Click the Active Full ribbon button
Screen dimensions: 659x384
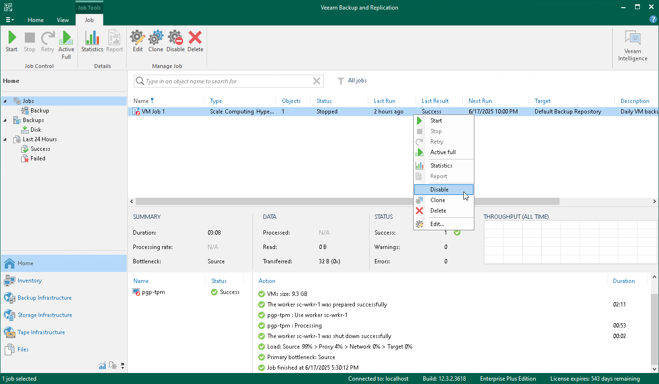[x=66, y=45]
